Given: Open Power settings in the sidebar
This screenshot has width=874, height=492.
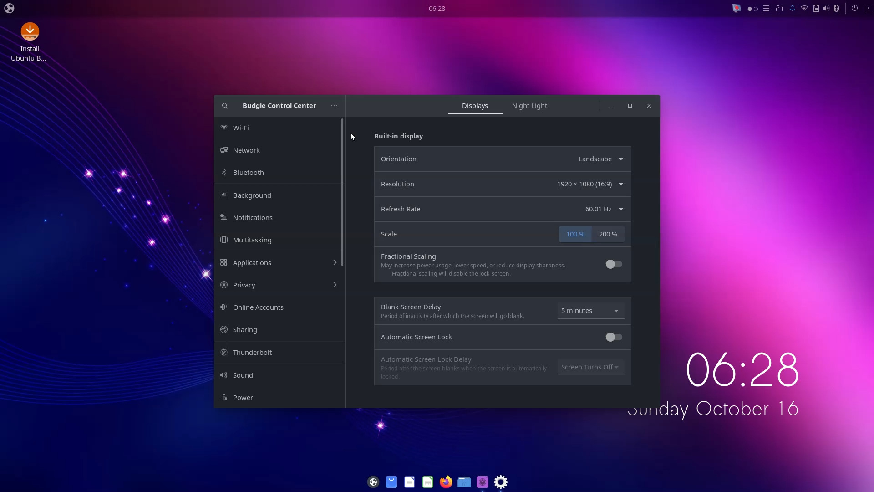Looking at the screenshot, I should coord(243,397).
